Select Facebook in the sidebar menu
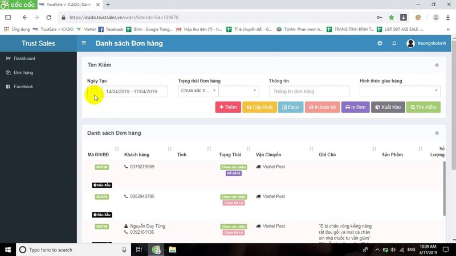 click(23, 86)
